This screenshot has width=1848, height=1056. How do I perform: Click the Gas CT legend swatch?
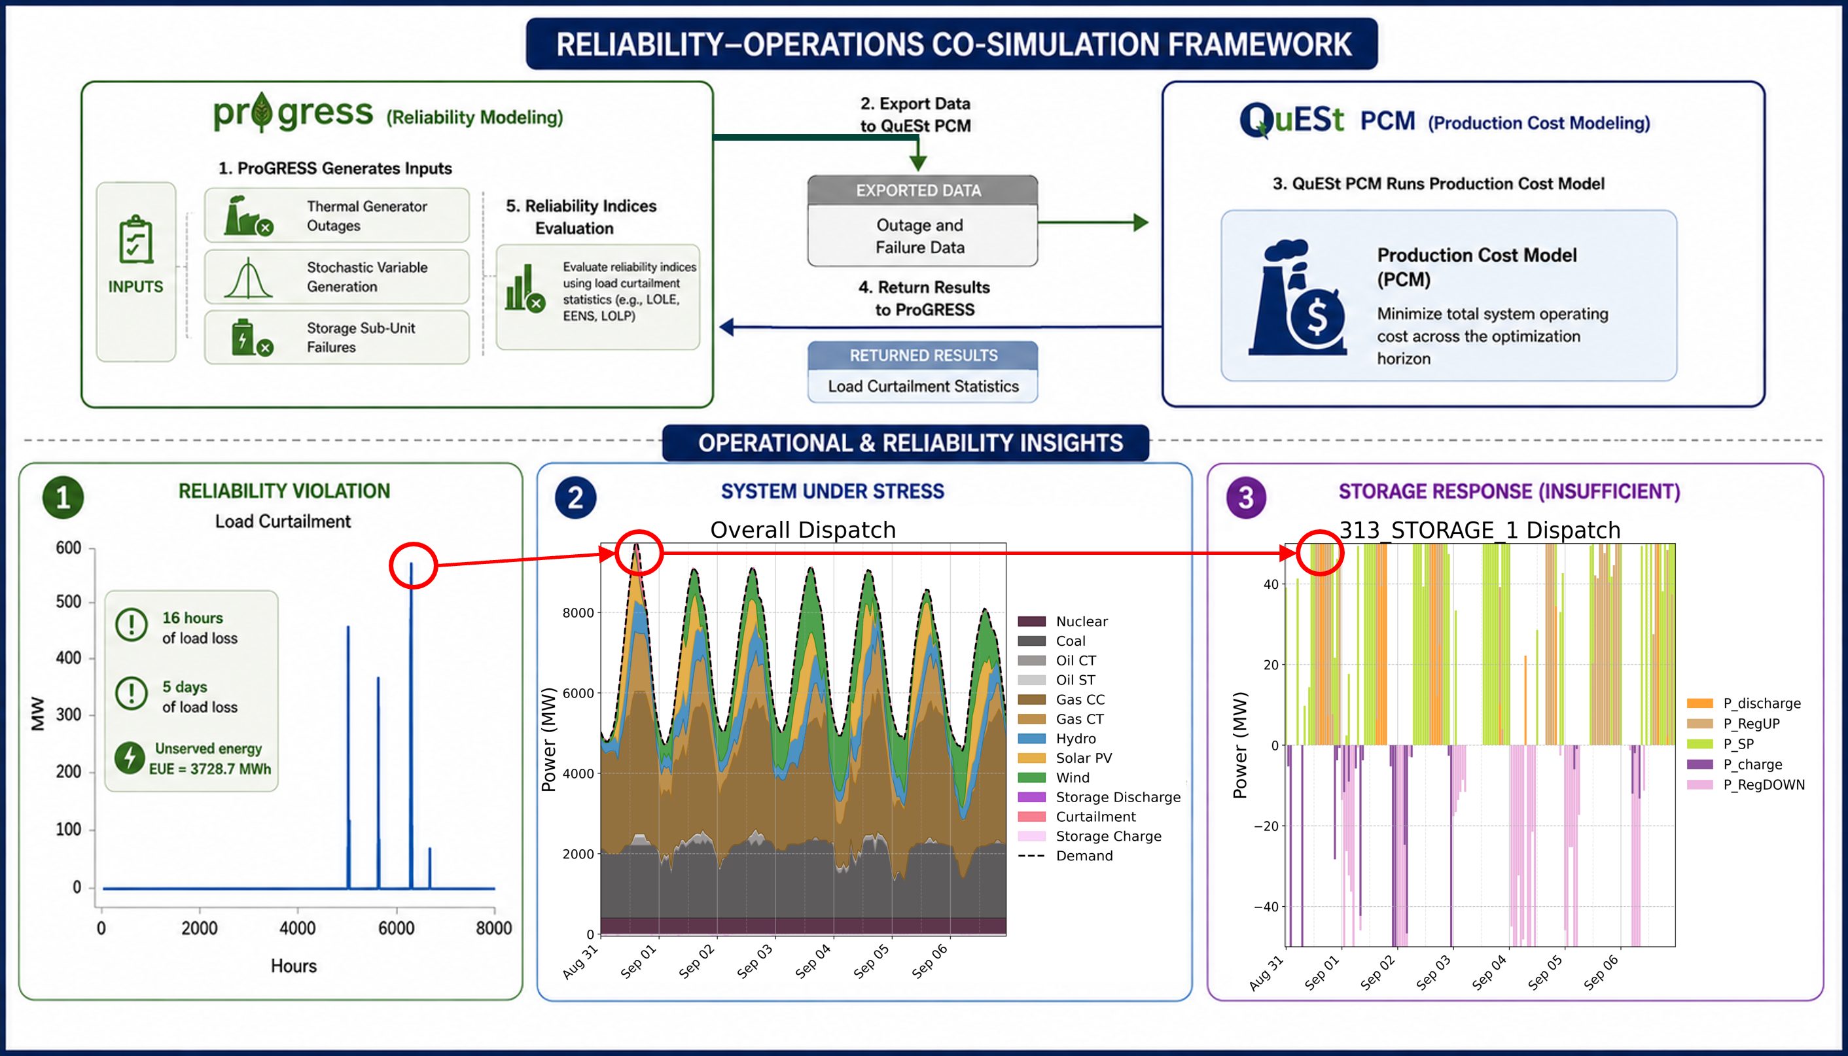pyautogui.click(x=1031, y=720)
